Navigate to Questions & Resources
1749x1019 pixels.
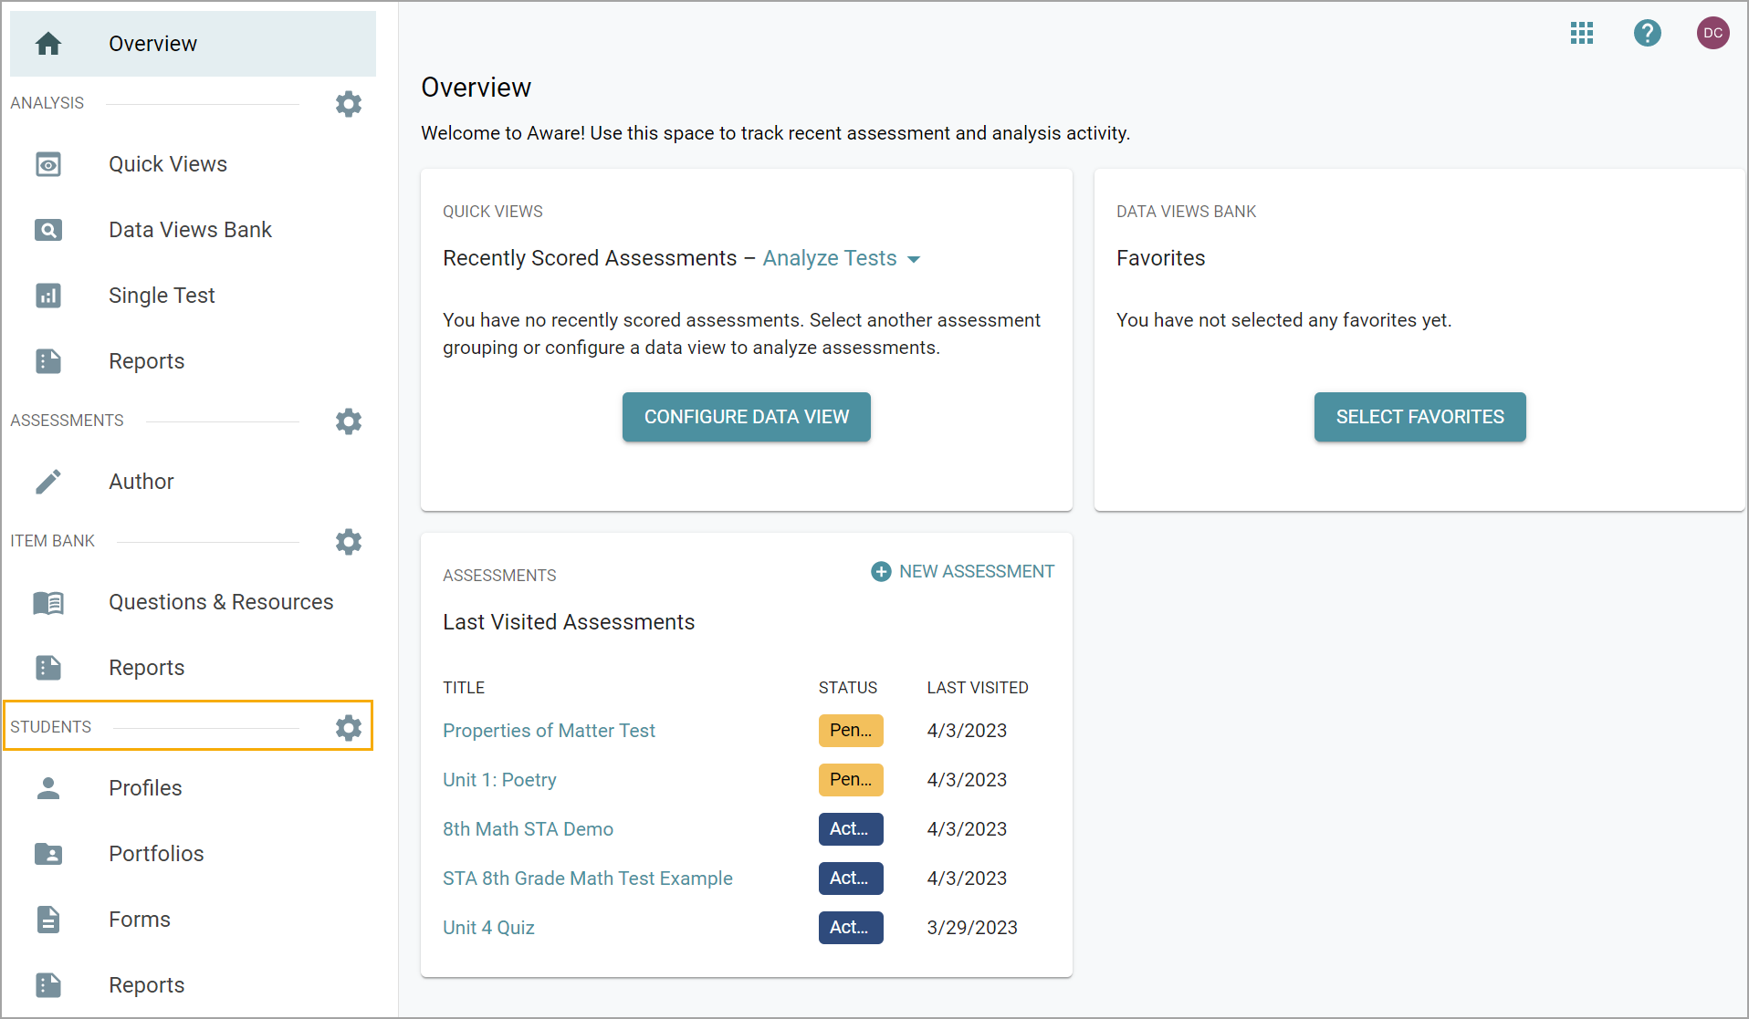click(x=221, y=602)
